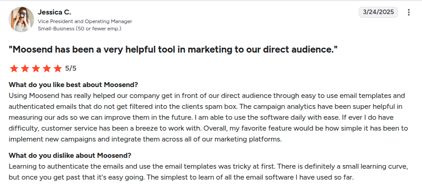Image resolution: width=422 pixels, height=190 pixels.
Task: Select the fourth rating star
Action: point(46,68)
